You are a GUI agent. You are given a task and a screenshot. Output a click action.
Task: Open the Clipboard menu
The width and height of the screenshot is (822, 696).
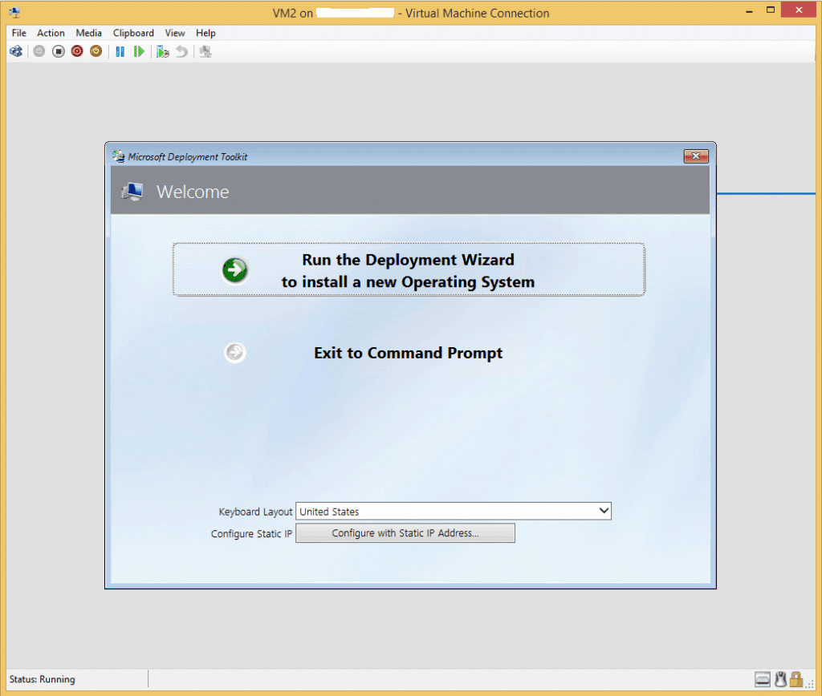click(x=134, y=32)
